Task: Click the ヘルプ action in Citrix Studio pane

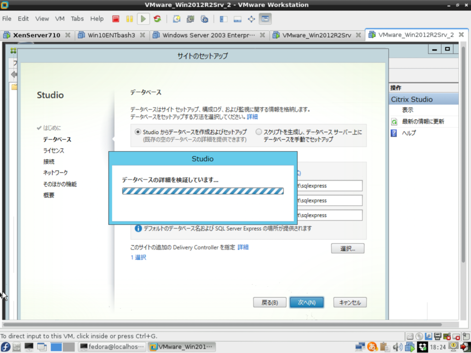Action: tap(409, 133)
